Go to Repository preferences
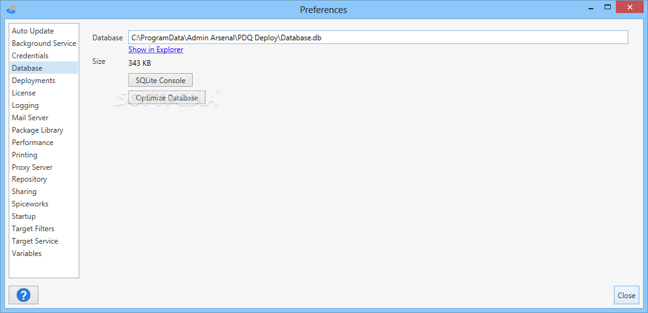The image size is (648, 313). tap(44, 180)
